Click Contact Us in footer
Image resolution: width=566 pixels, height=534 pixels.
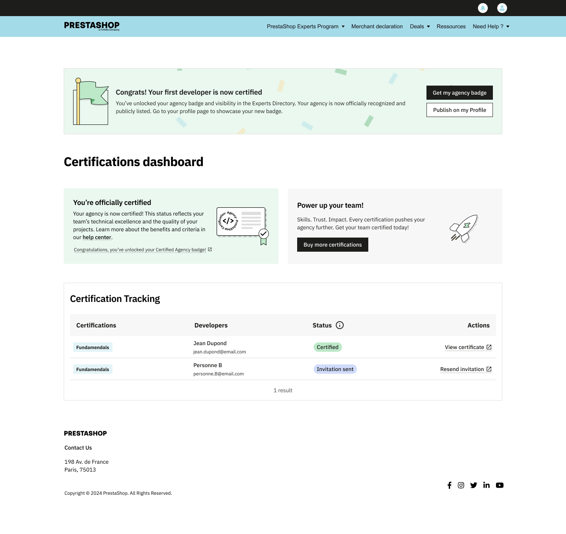pos(78,448)
